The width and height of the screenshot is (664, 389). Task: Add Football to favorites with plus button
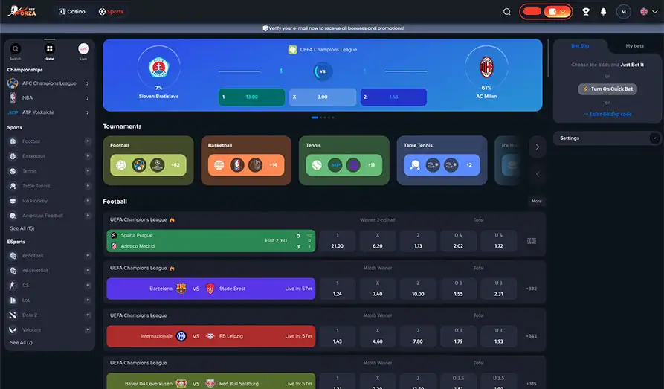[88, 141]
